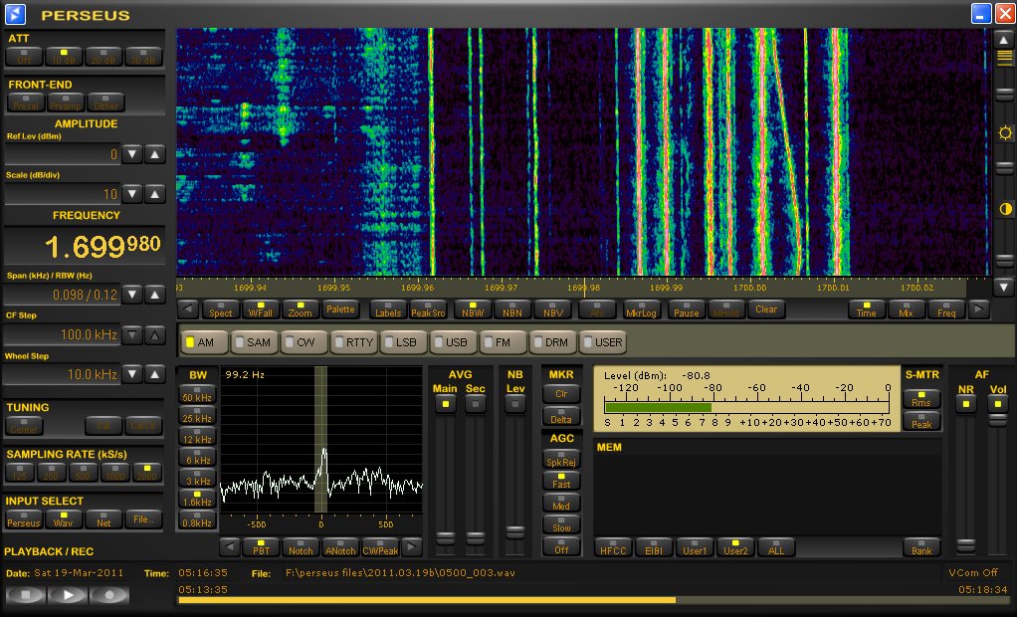Increase the Scale dB/div value
The height and width of the screenshot is (617, 1017).
pos(154,194)
